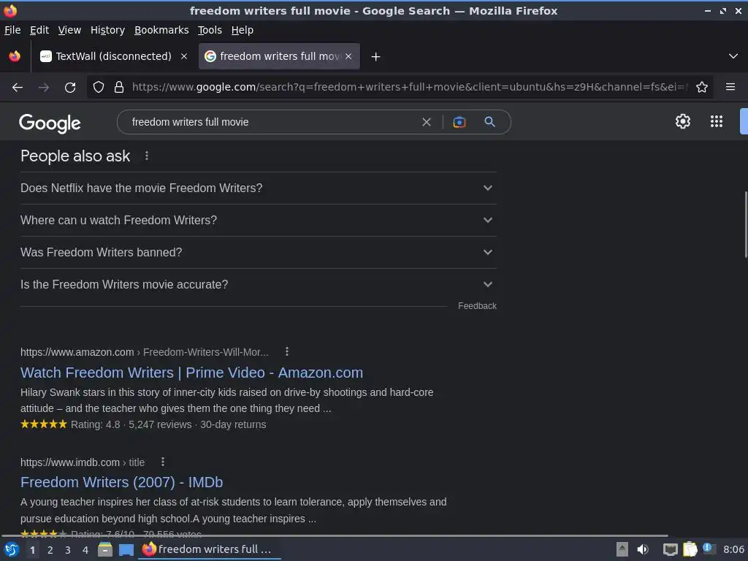Go to Google homepage via logo
Image resolution: width=748 pixels, height=561 pixels.
[x=50, y=123]
